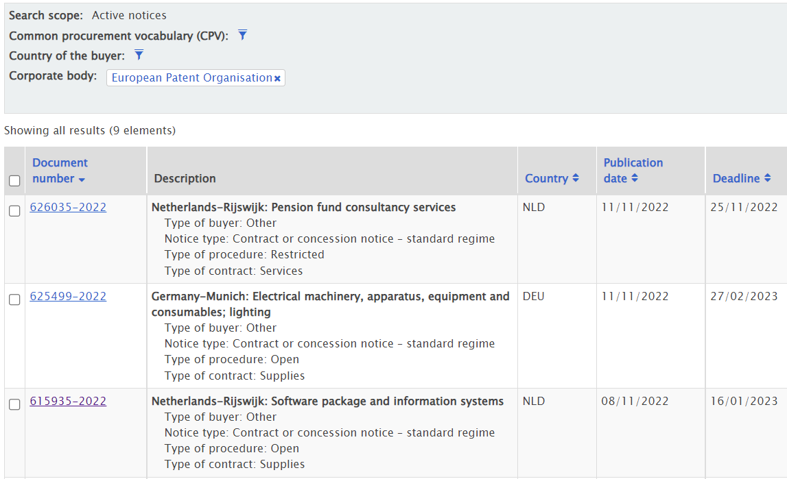Check the box for notice 615935-2022
Viewport: 787px width, 479px height.
(x=14, y=404)
